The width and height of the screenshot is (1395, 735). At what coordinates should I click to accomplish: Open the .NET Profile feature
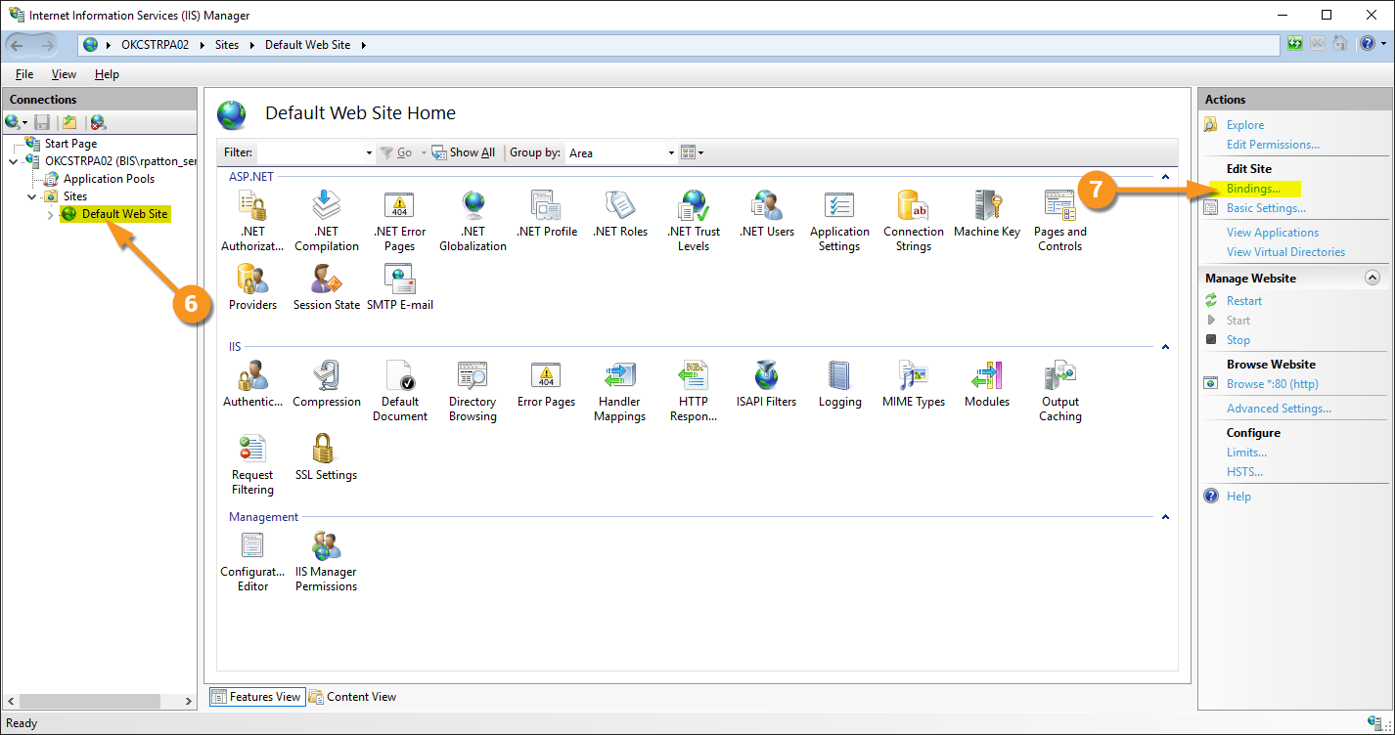[x=547, y=214]
